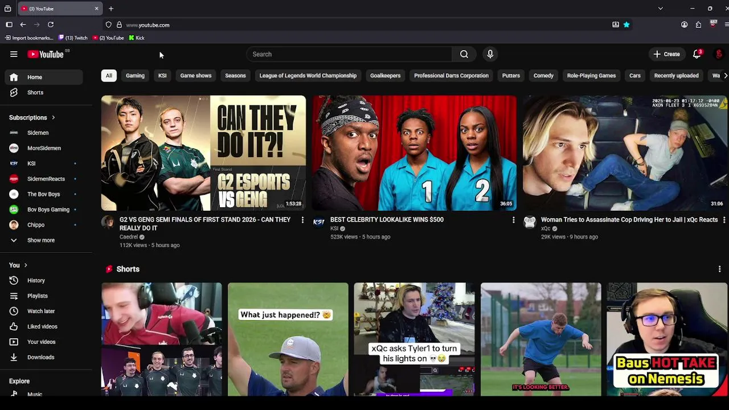729x410 pixels.
Task: Open xQc channel avatar under video
Action: (x=530, y=222)
